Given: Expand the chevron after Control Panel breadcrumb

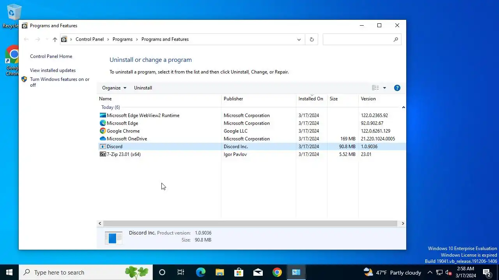Looking at the screenshot, I should (x=108, y=39).
